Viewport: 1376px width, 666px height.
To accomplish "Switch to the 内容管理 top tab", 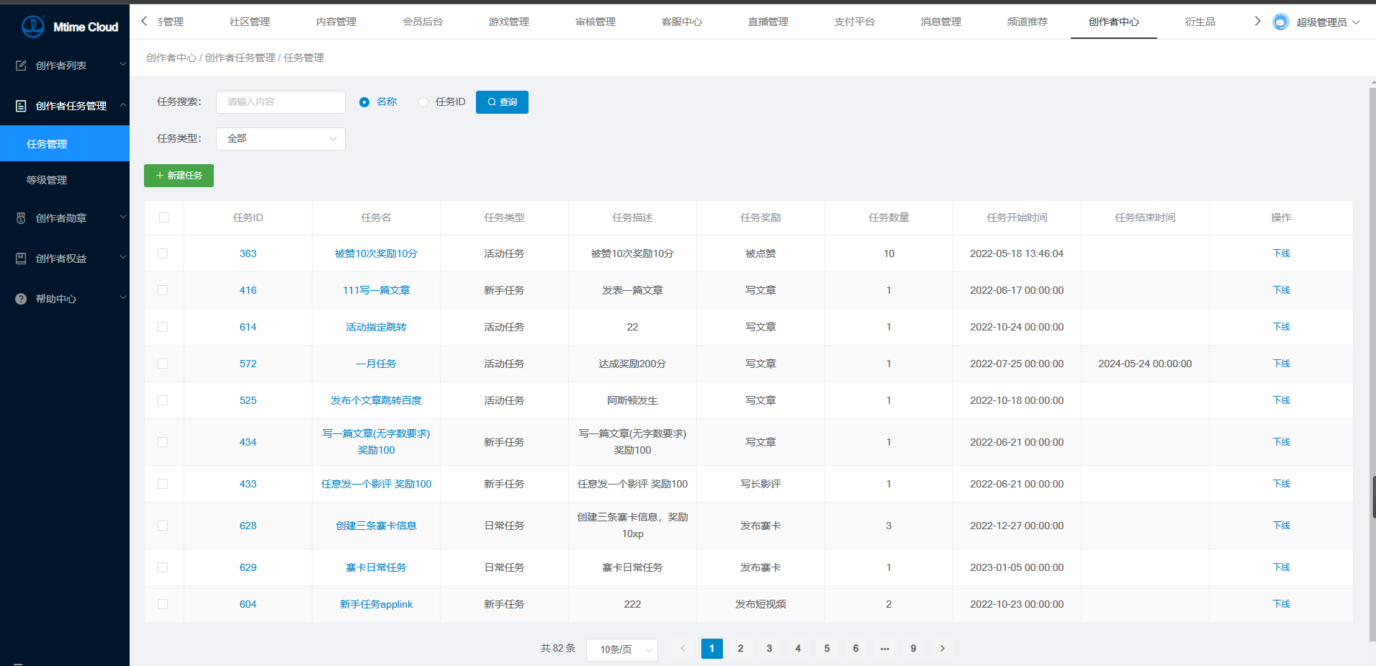I will (336, 22).
